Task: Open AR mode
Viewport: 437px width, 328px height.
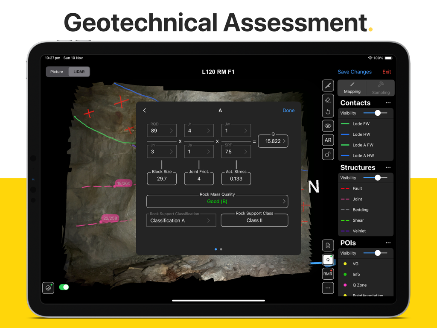Action: click(328, 140)
